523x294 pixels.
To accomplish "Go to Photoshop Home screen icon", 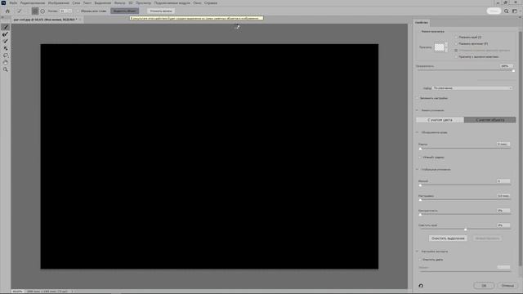I will pyautogui.click(x=7, y=11).
